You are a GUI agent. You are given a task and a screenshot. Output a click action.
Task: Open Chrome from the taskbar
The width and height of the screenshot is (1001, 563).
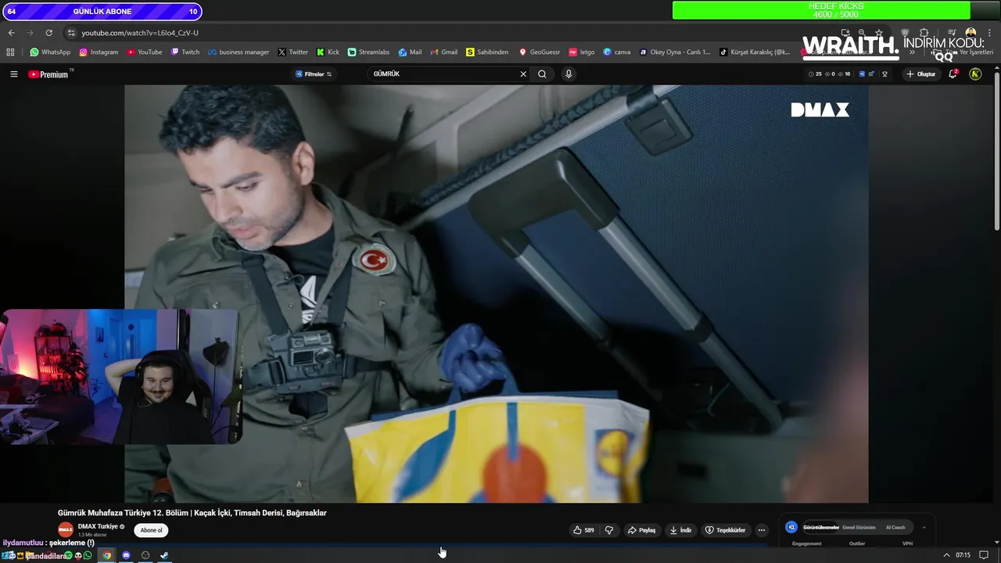pos(107,555)
